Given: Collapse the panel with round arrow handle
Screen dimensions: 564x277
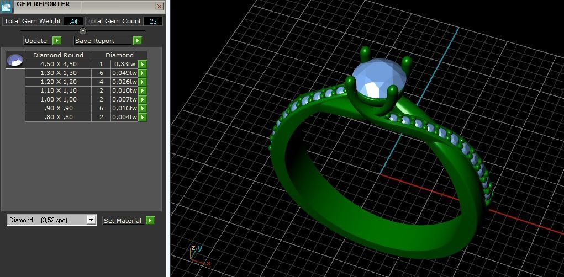Looking at the screenshot, I should pyautogui.click(x=83, y=31).
